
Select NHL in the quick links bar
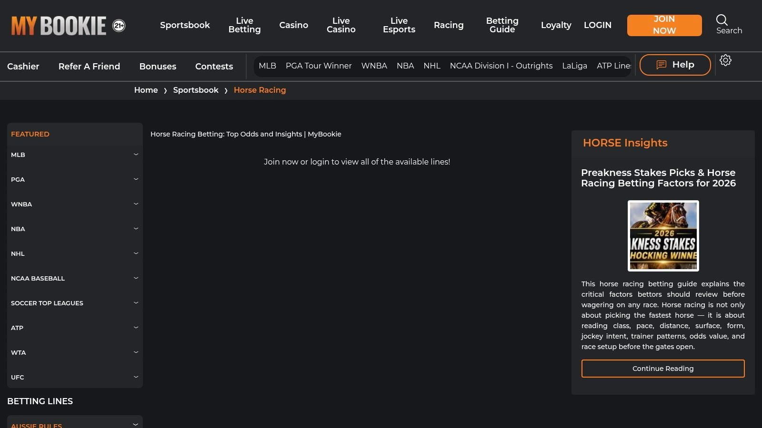(x=432, y=66)
